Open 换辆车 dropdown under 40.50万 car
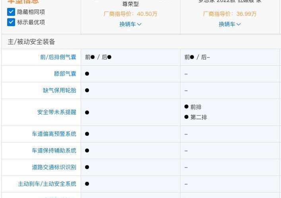 point(130,24)
